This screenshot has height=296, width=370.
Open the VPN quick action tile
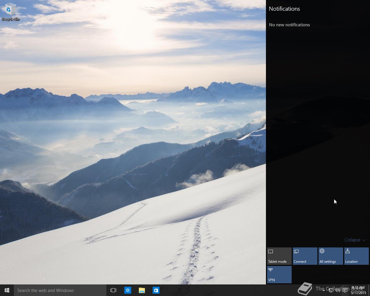click(x=279, y=275)
